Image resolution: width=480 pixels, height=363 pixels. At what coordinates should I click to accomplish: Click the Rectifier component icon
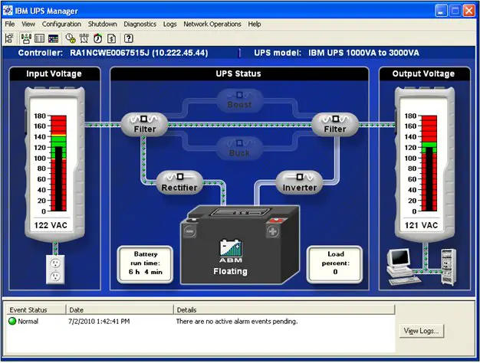click(x=179, y=182)
